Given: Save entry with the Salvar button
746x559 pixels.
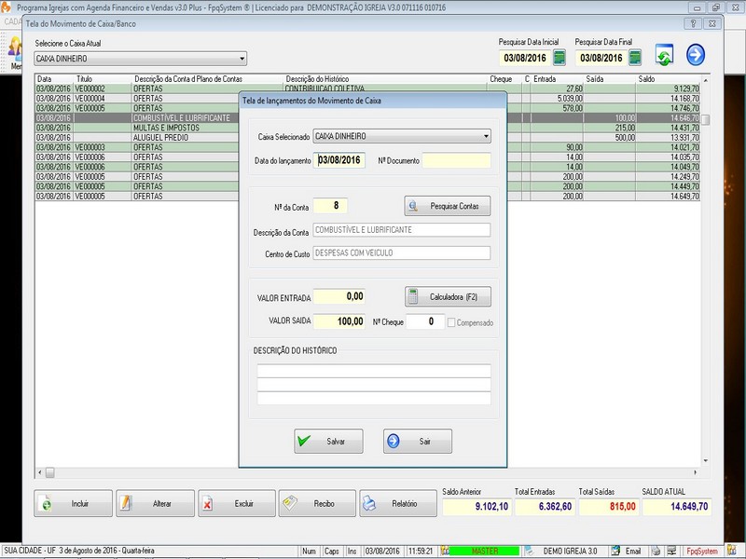Looking at the screenshot, I should click(328, 441).
